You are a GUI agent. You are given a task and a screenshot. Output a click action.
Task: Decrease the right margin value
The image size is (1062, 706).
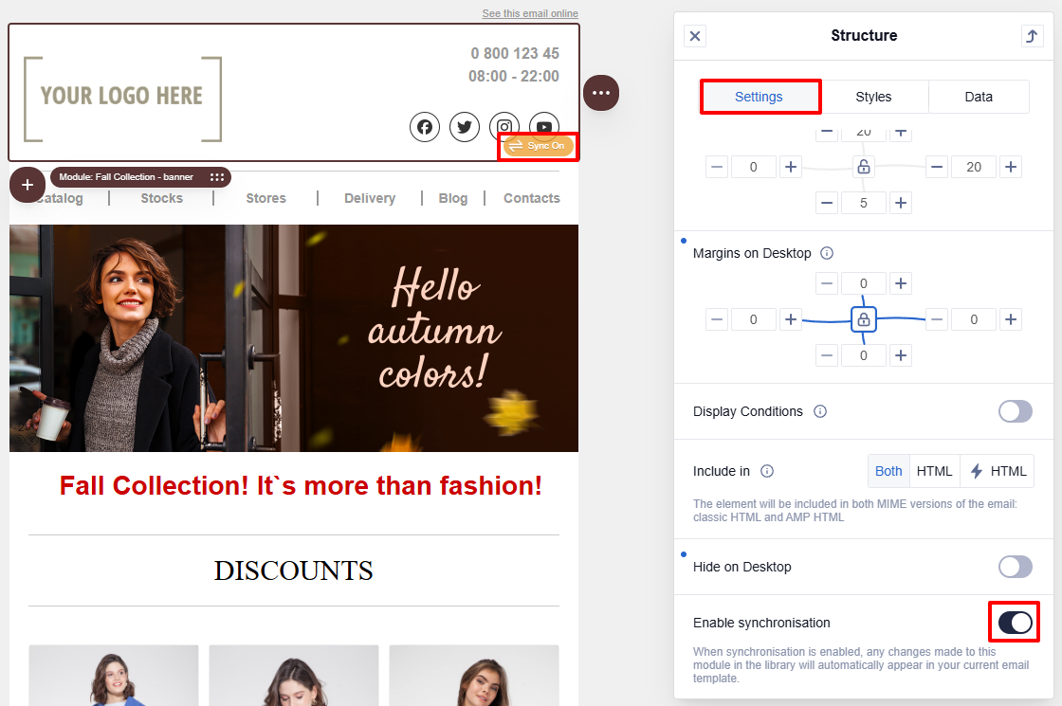click(x=937, y=319)
